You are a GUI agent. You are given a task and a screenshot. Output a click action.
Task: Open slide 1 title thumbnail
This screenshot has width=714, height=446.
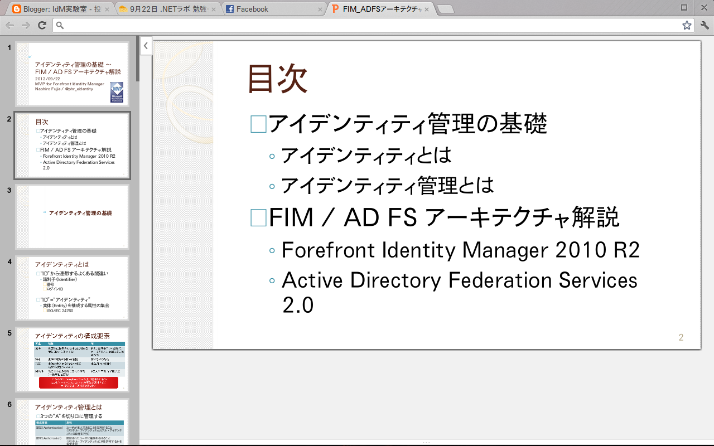click(x=73, y=74)
